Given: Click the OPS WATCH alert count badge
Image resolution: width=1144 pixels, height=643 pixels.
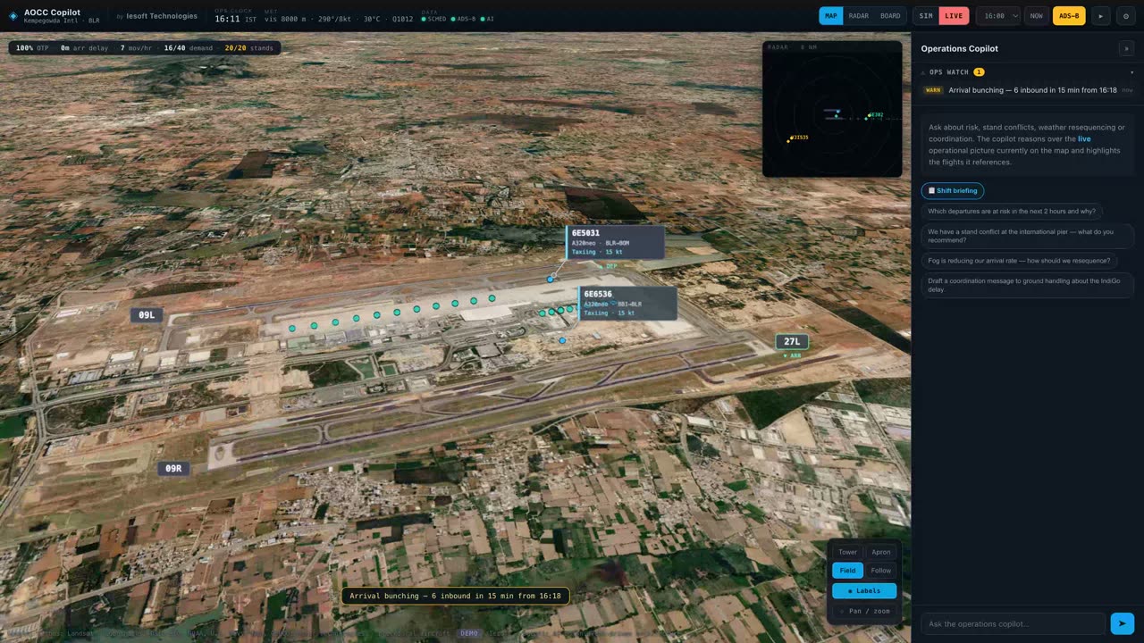Looking at the screenshot, I should click(979, 72).
